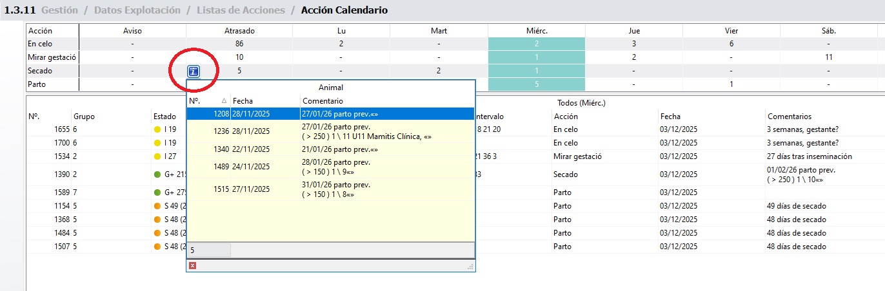Click the Comentarios column header in main table

tap(789, 117)
